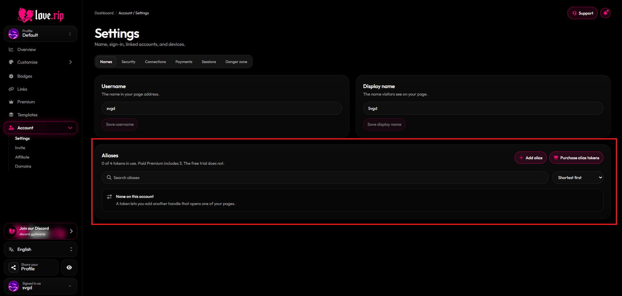Click the eye preview button

pyautogui.click(x=69, y=267)
